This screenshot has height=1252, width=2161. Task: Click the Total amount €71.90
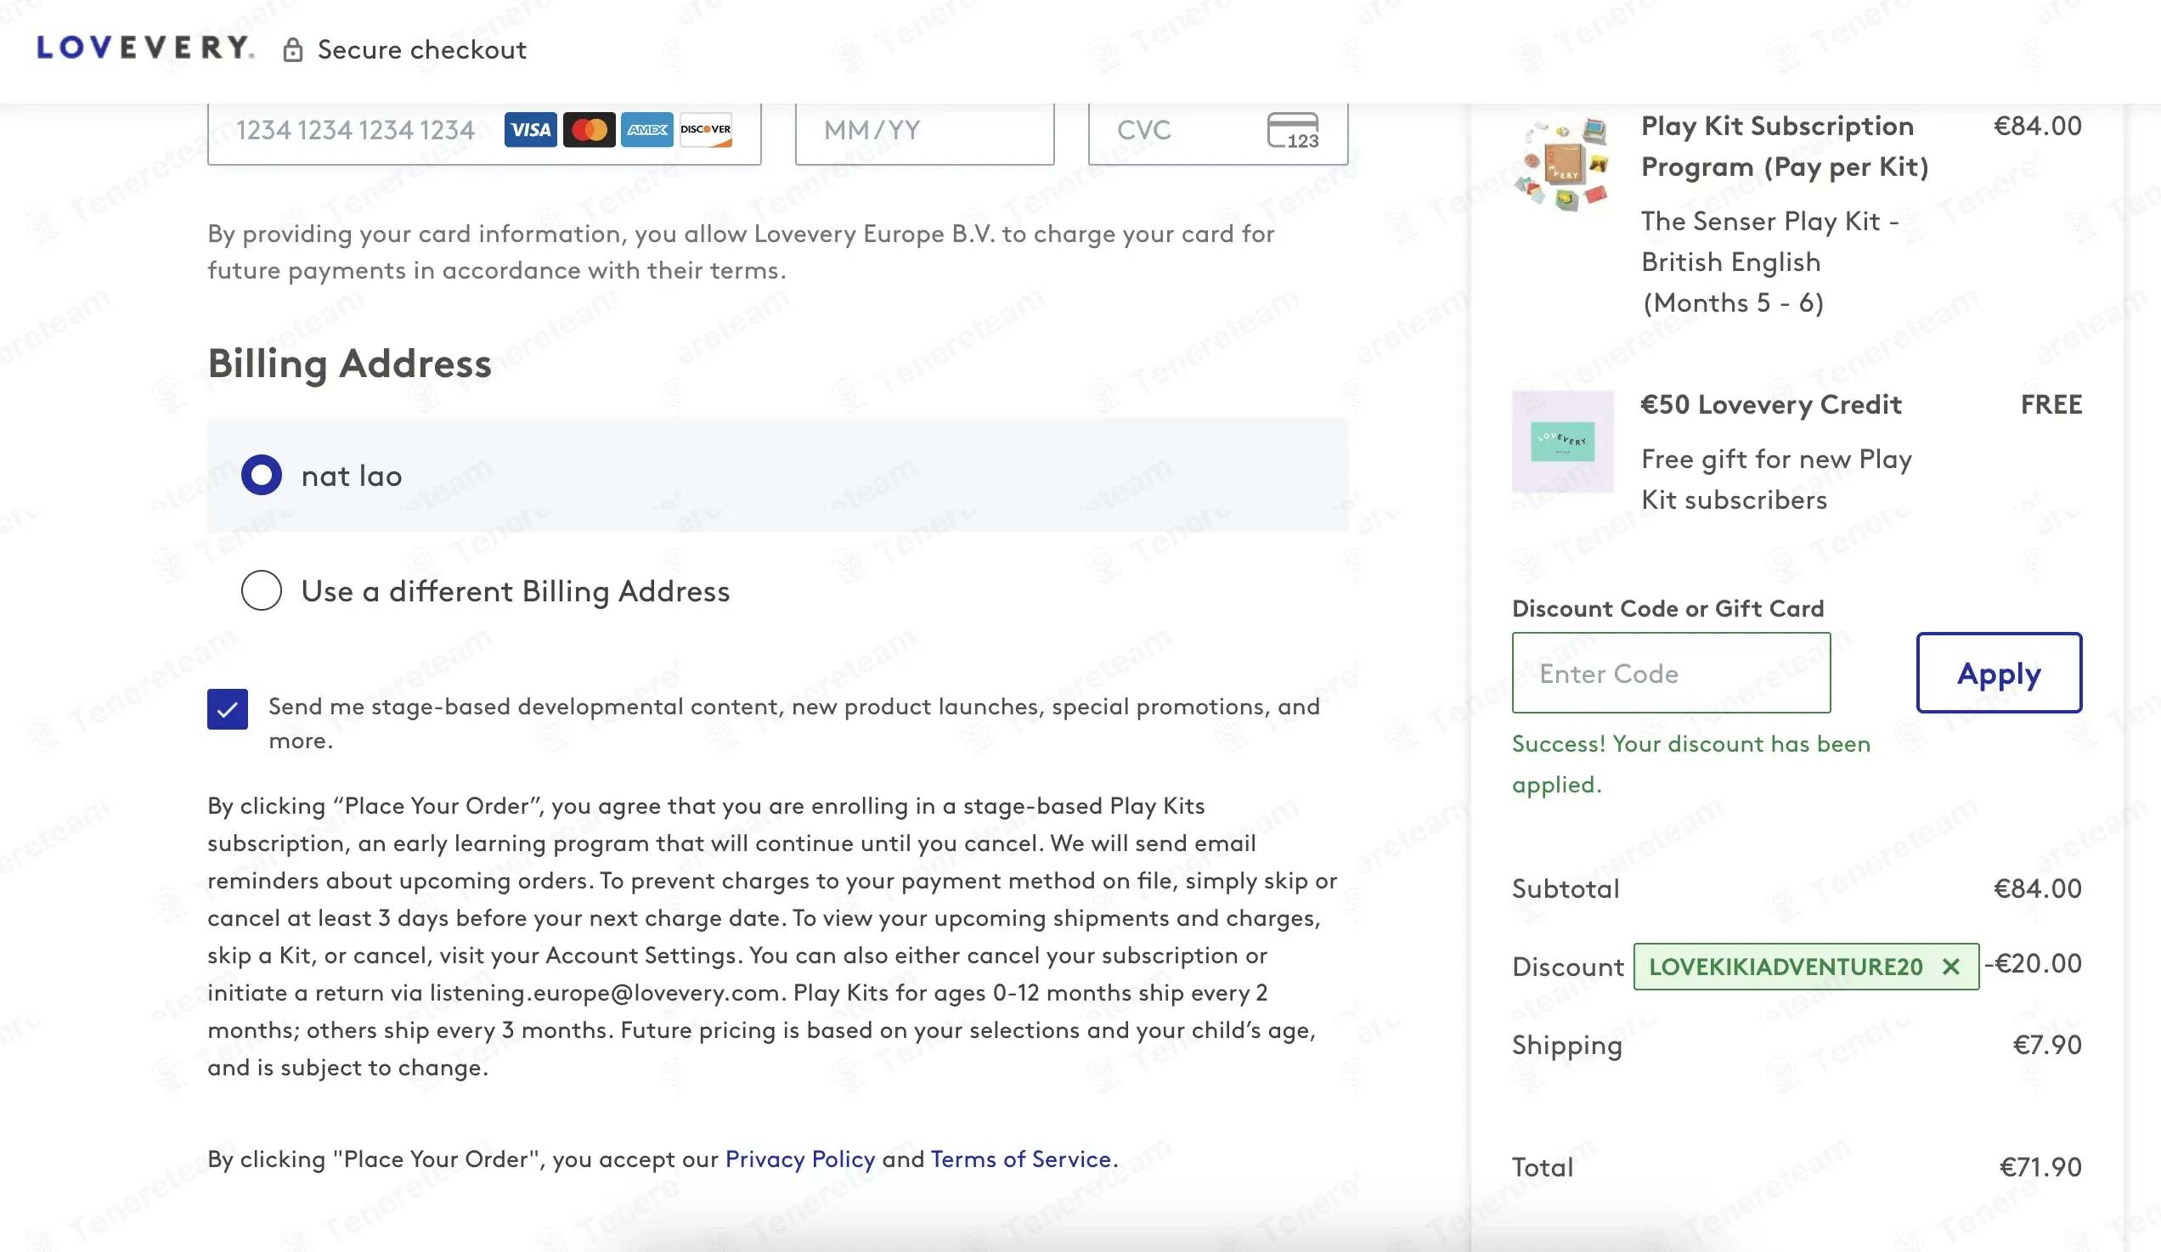[x=2040, y=1167]
